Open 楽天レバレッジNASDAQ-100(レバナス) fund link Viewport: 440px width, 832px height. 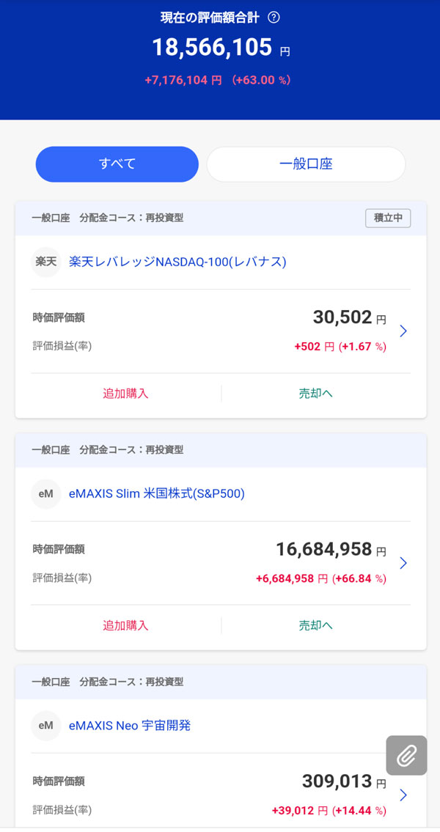177,262
